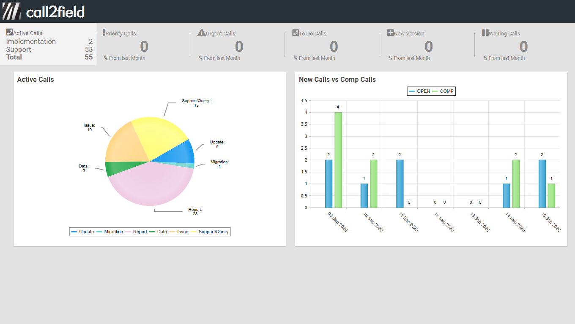Click the 09 Sep blue OPEN bar
575x324 pixels.
point(329,184)
